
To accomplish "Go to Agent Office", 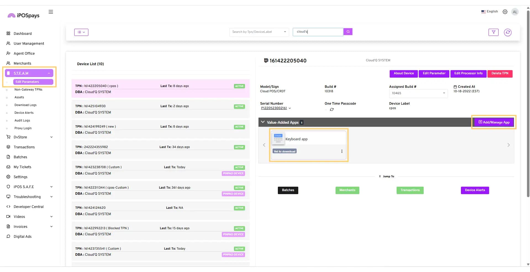I will tap(24, 53).
